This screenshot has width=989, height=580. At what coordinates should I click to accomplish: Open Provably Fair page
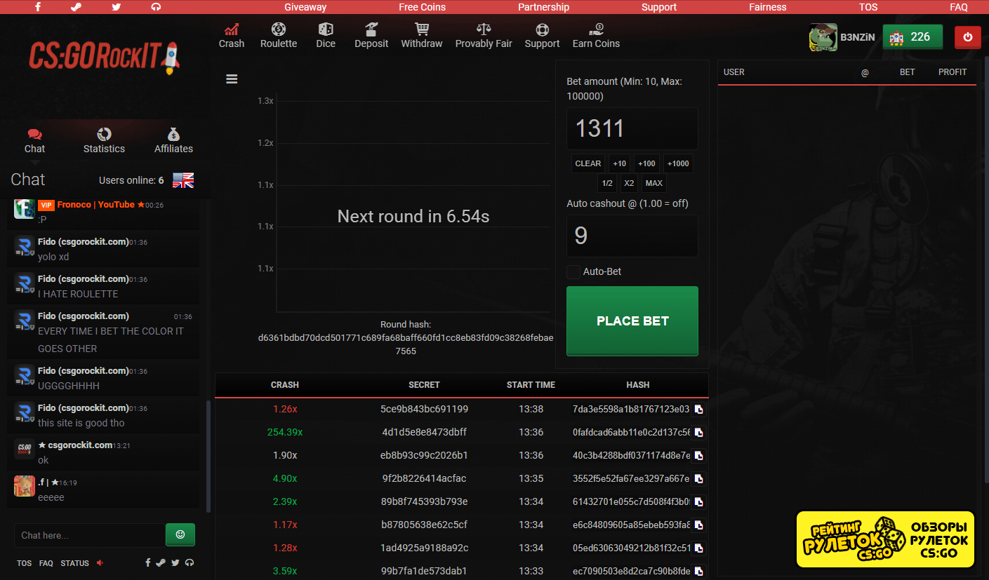484,36
